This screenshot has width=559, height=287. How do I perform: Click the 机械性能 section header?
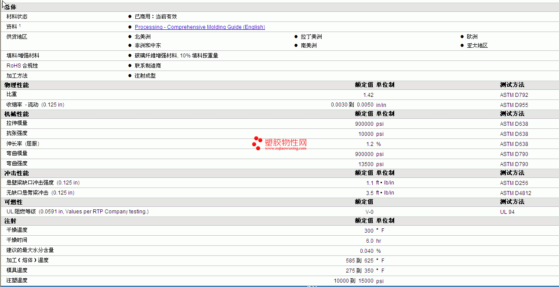tap(17, 114)
